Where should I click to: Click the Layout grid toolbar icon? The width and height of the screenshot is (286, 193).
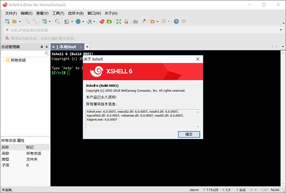(163, 21)
